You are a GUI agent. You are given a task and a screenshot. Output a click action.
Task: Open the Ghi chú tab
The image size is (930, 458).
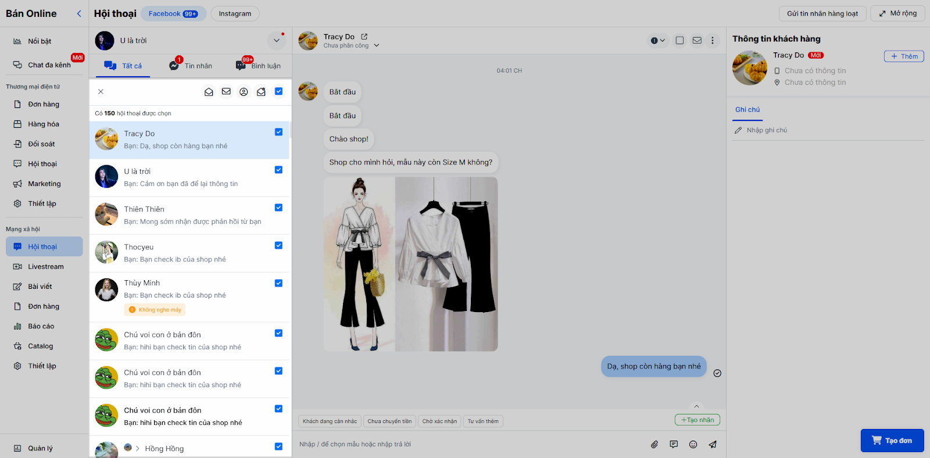click(x=747, y=110)
